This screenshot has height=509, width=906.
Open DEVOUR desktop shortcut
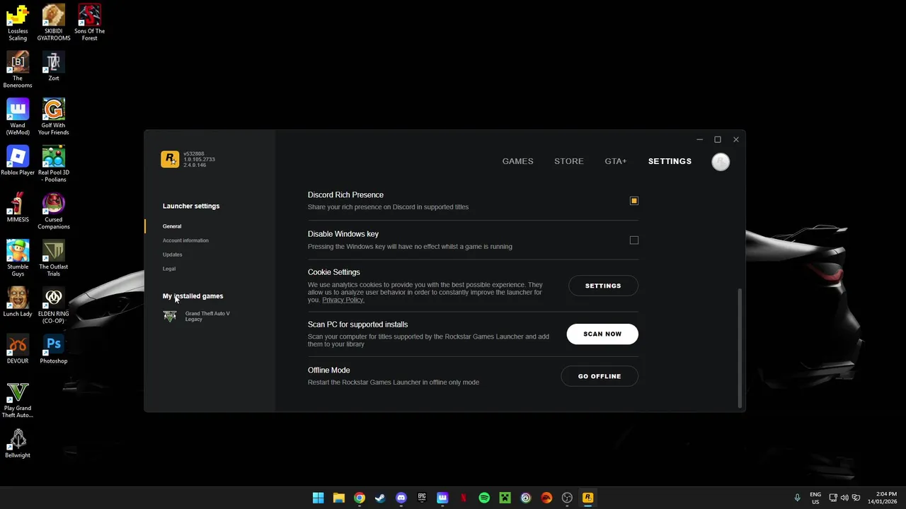pyautogui.click(x=18, y=349)
